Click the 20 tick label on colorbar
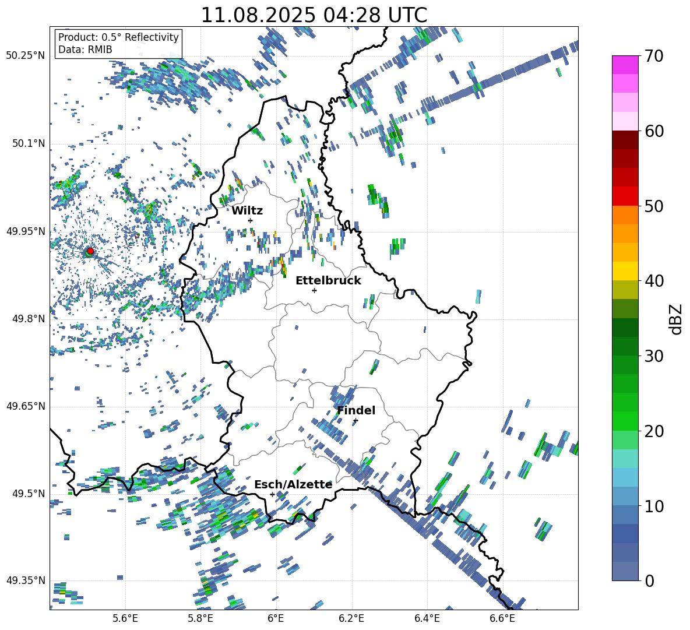The height and width of the screenshot is (630, 690). [654, 431]
